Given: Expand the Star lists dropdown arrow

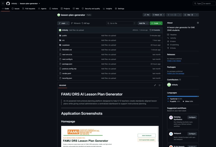Looking at the screenshot, I should (197, 15).
